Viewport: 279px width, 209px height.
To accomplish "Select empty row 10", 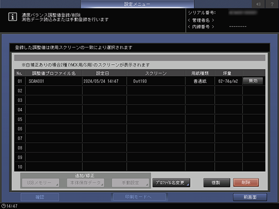I will [140, 167].
